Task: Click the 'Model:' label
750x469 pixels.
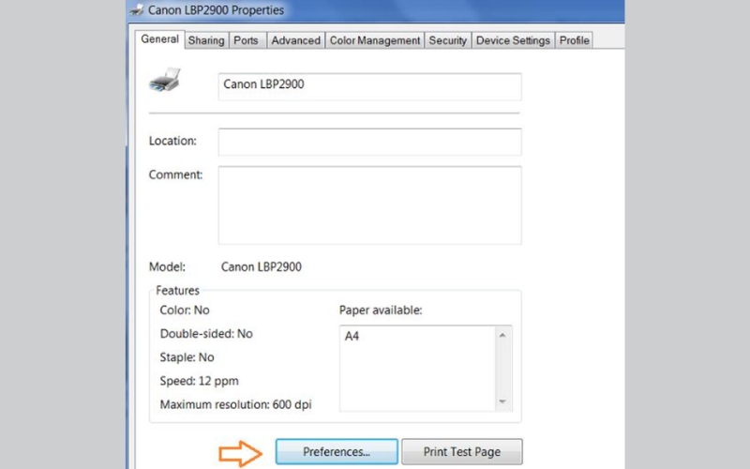Action: click(167, 267)
